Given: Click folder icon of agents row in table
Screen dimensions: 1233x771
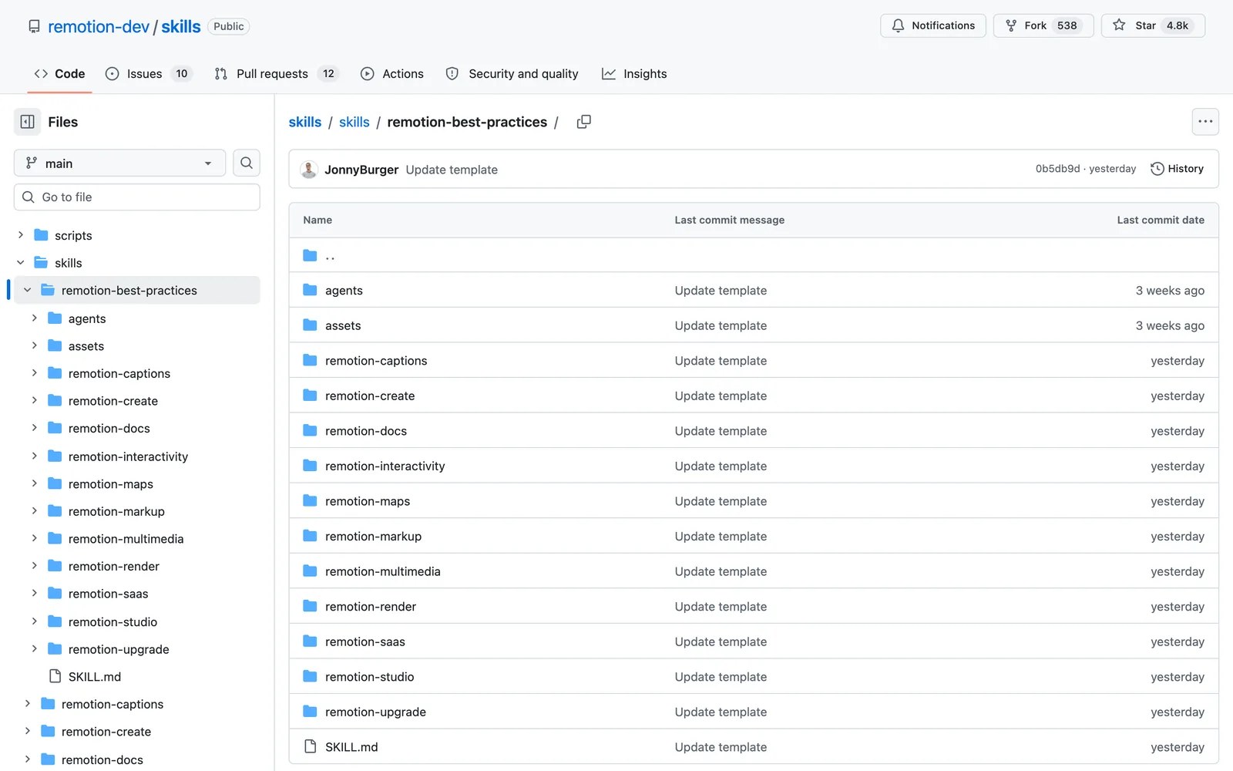Looking at the screenshot, I should coord(310,290).
